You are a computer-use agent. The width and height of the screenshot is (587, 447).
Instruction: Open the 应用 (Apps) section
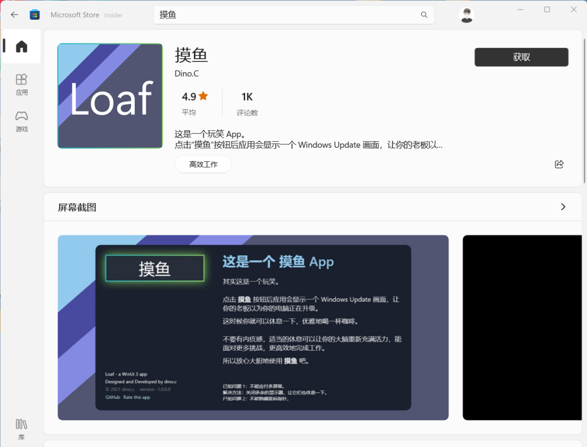[x=21, y=85]
